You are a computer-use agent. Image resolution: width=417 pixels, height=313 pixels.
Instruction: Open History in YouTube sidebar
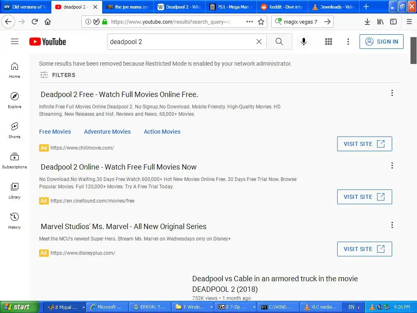click(x=15, y=221)
